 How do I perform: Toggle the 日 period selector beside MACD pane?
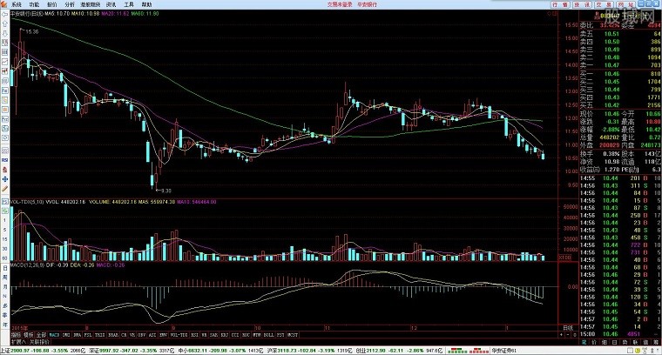(x=5, y=268)
